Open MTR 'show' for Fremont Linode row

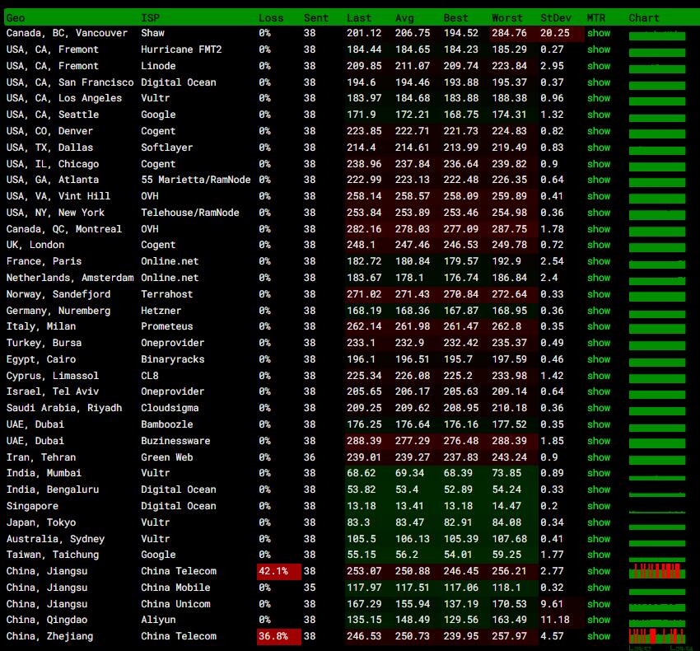[x=599, y=66]
